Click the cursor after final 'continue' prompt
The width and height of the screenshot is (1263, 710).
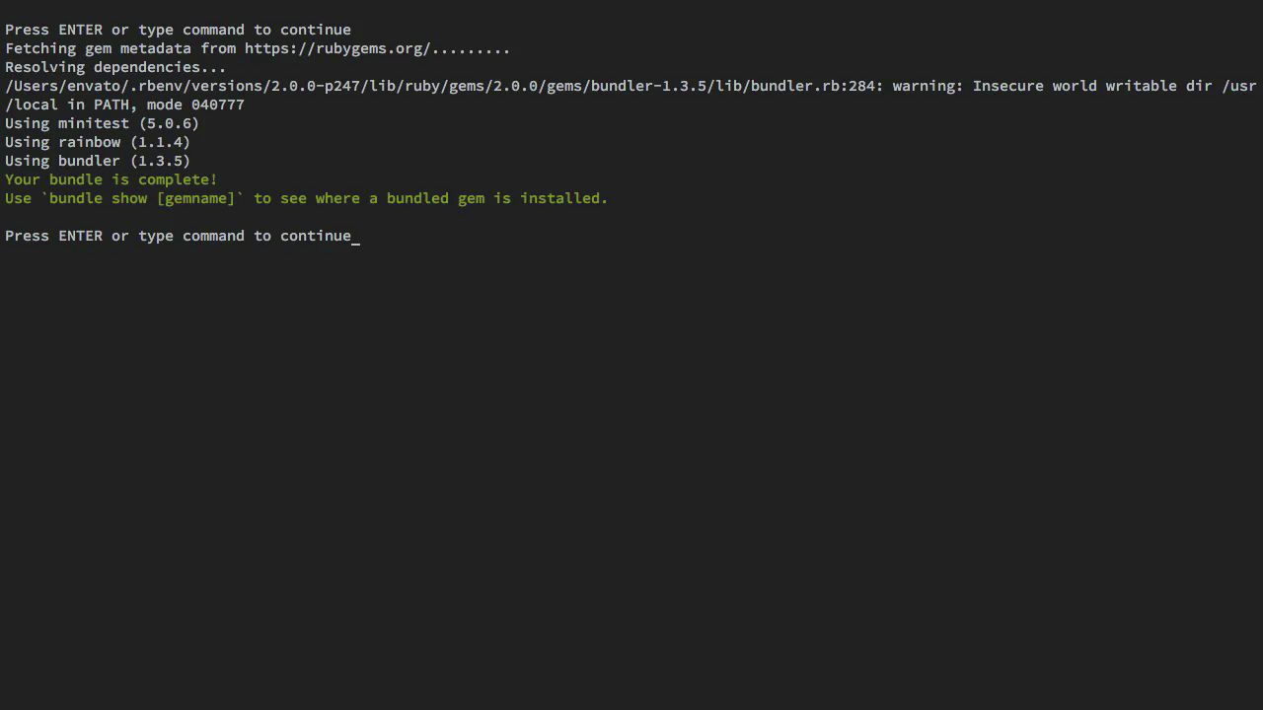click(356, 237)
